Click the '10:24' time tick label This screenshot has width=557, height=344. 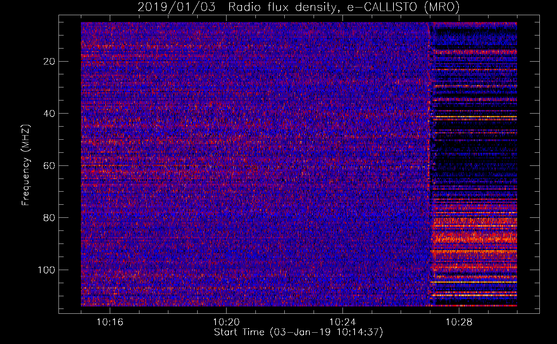pyautogui.click(x=343, y=322)
